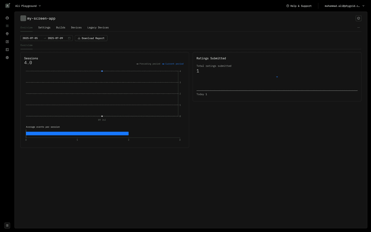
Task: Click the user avatar in top-left corner
Action: (x=7, y=5)
